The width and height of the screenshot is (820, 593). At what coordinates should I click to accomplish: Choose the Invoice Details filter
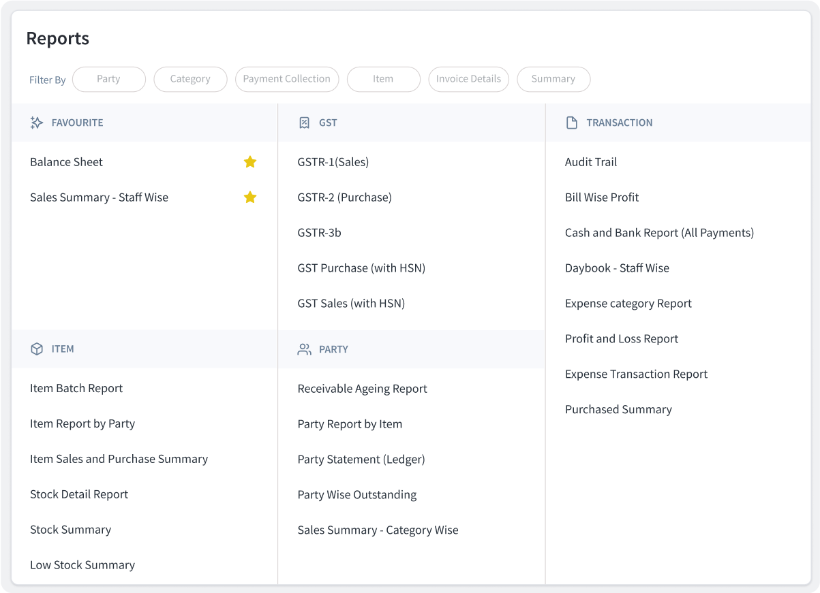pyautogui.click(x=468, y=79)
